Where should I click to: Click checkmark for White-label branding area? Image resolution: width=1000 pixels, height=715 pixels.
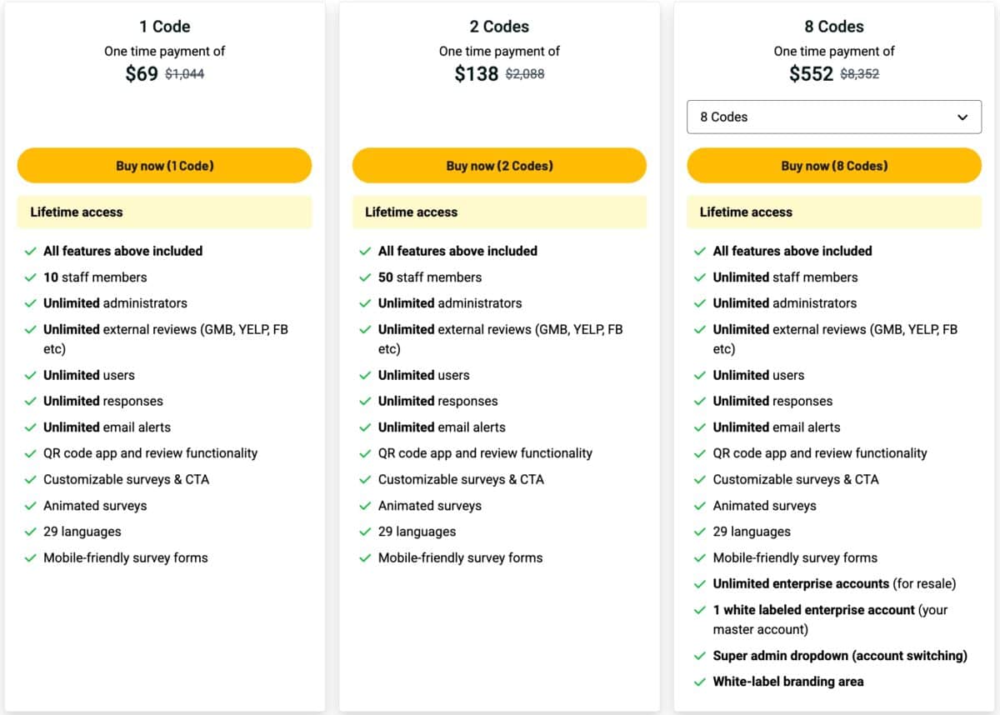point(700,682)
